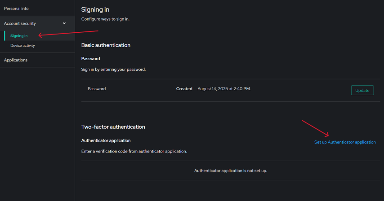The height and width of the screenshot is (201, 384).
Task: Click the Signing in page heading
Action: [x=95, y=9]
